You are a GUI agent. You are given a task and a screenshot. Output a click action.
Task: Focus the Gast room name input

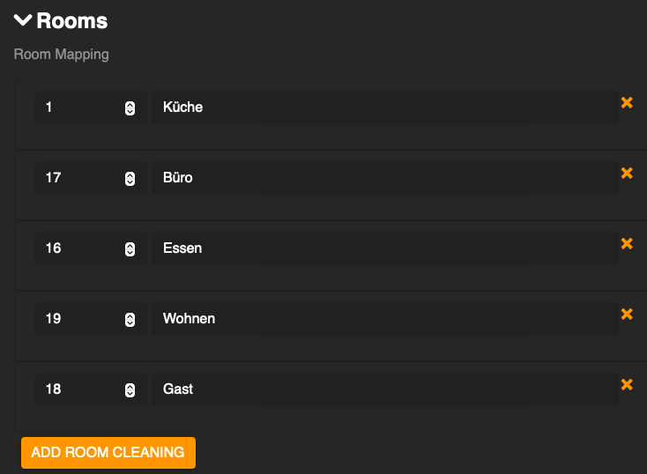coord(384,389)
